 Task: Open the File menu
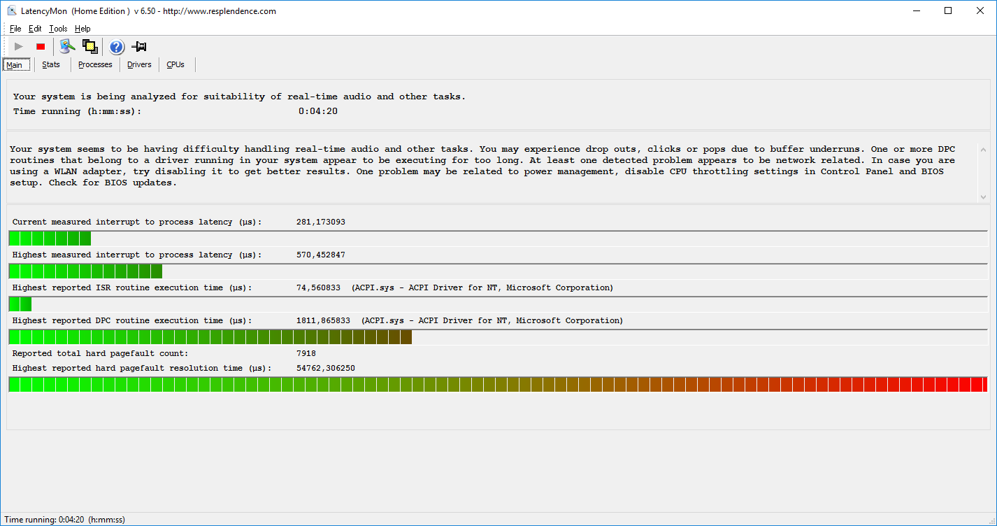coord(15,29)
